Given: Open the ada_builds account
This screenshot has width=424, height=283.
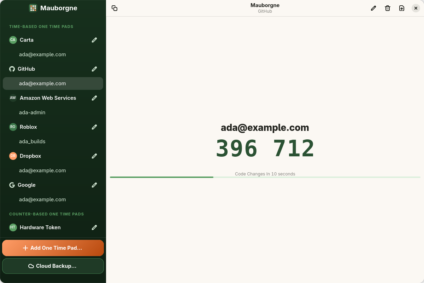Looking at the screenshot, I should click(53, 141).
